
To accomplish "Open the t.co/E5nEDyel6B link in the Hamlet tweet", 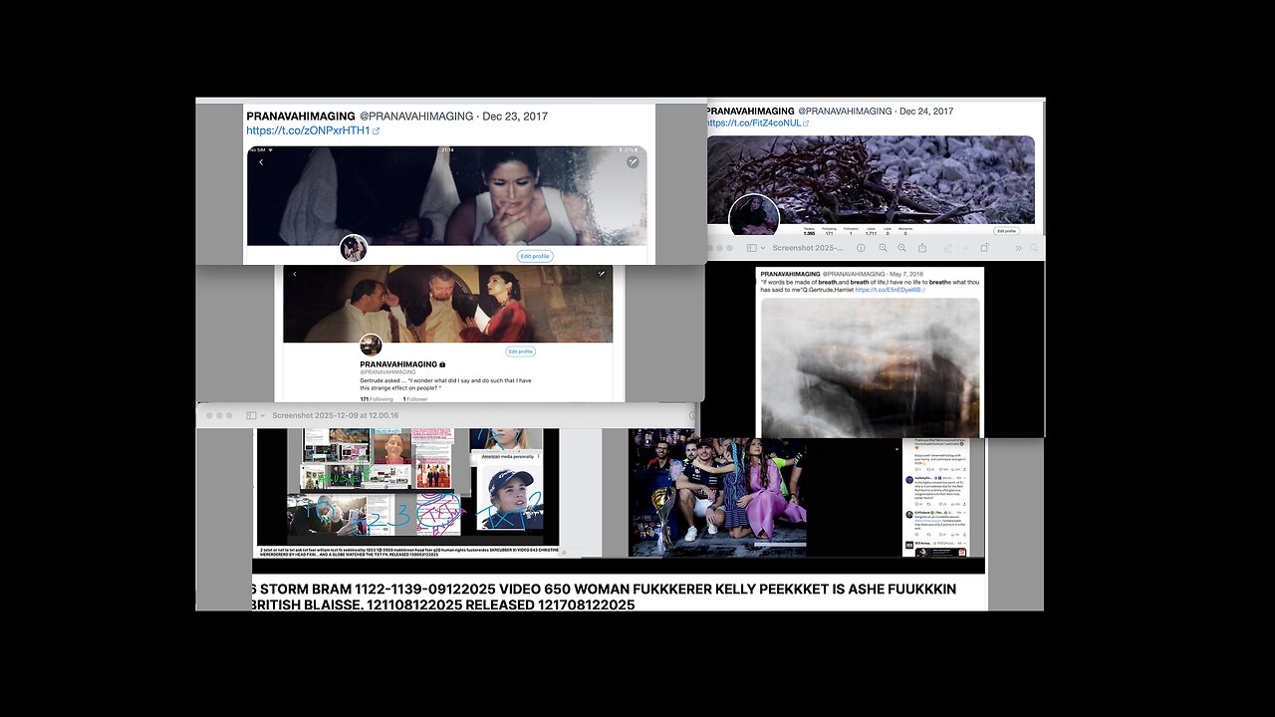I will click(x=890, y=290).
